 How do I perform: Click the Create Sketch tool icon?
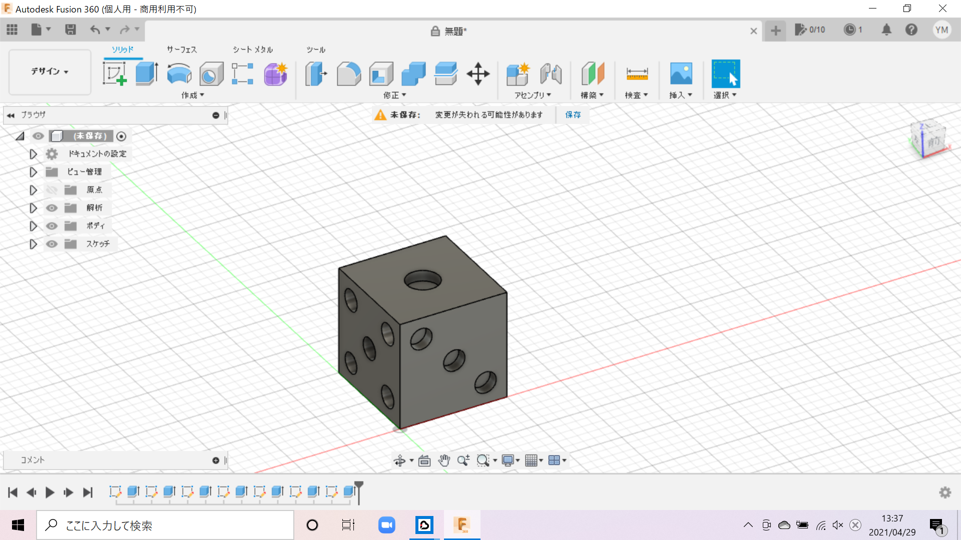(x=114, y=74)
